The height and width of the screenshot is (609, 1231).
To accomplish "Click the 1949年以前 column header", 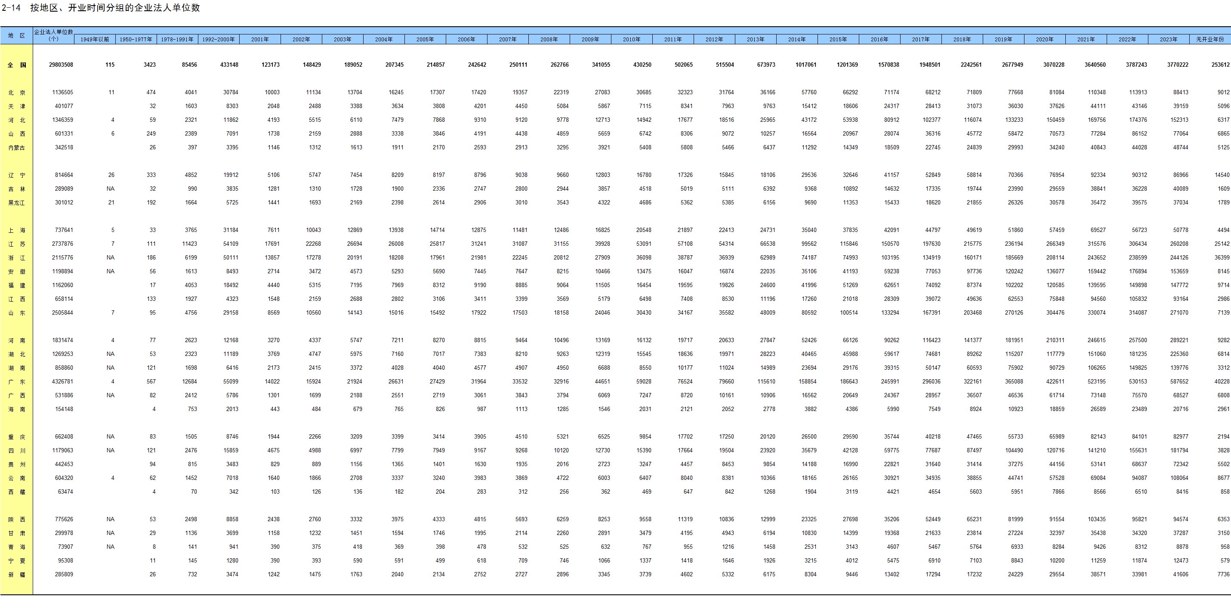I will (95, 39).
